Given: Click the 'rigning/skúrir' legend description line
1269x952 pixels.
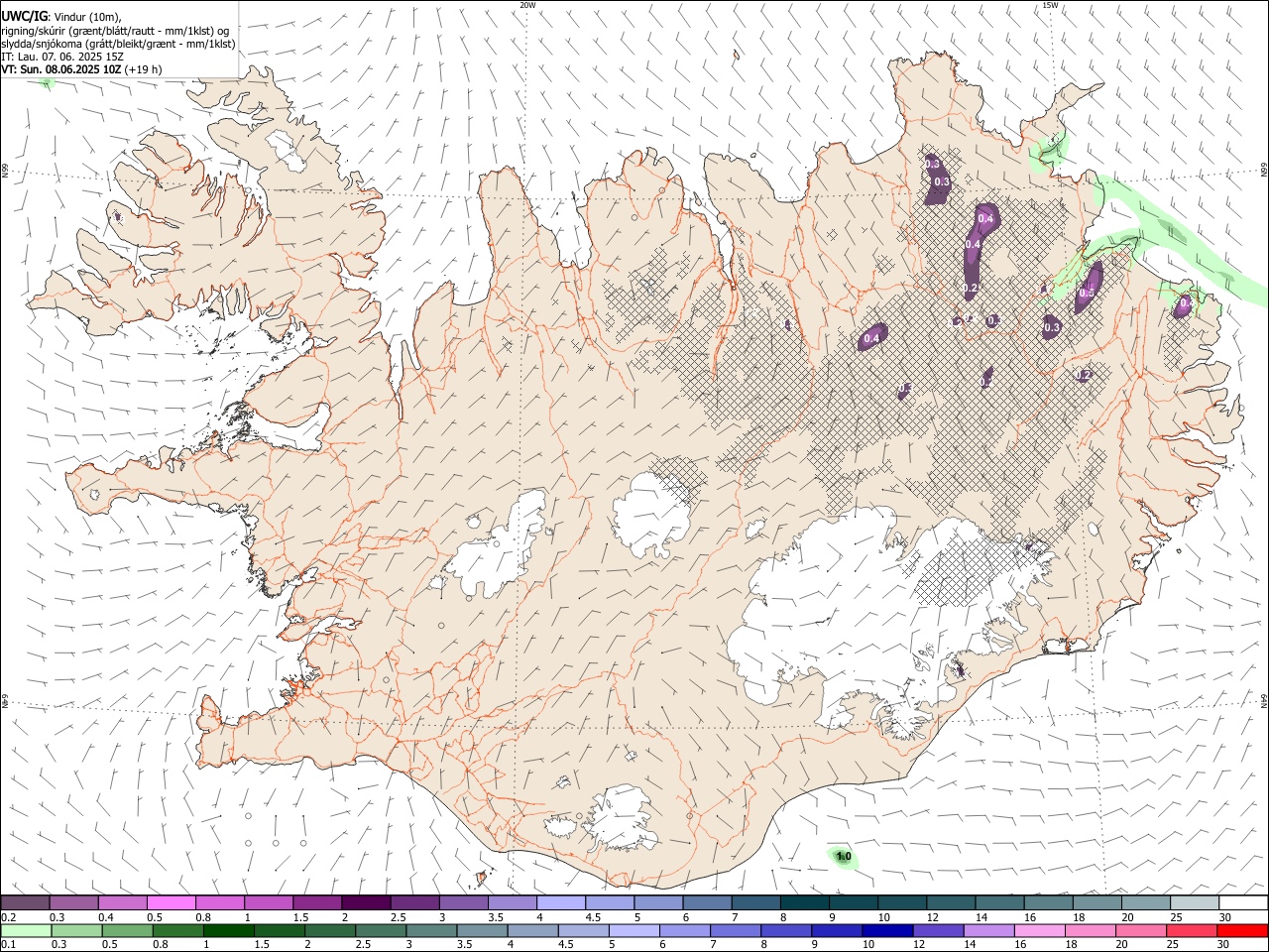Looking at the screenshot, I should (x=114, y=31).
